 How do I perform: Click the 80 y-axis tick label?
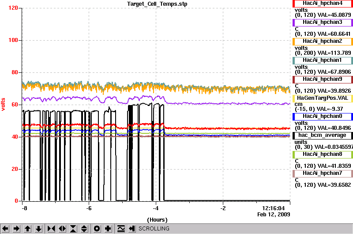point(15,72)
